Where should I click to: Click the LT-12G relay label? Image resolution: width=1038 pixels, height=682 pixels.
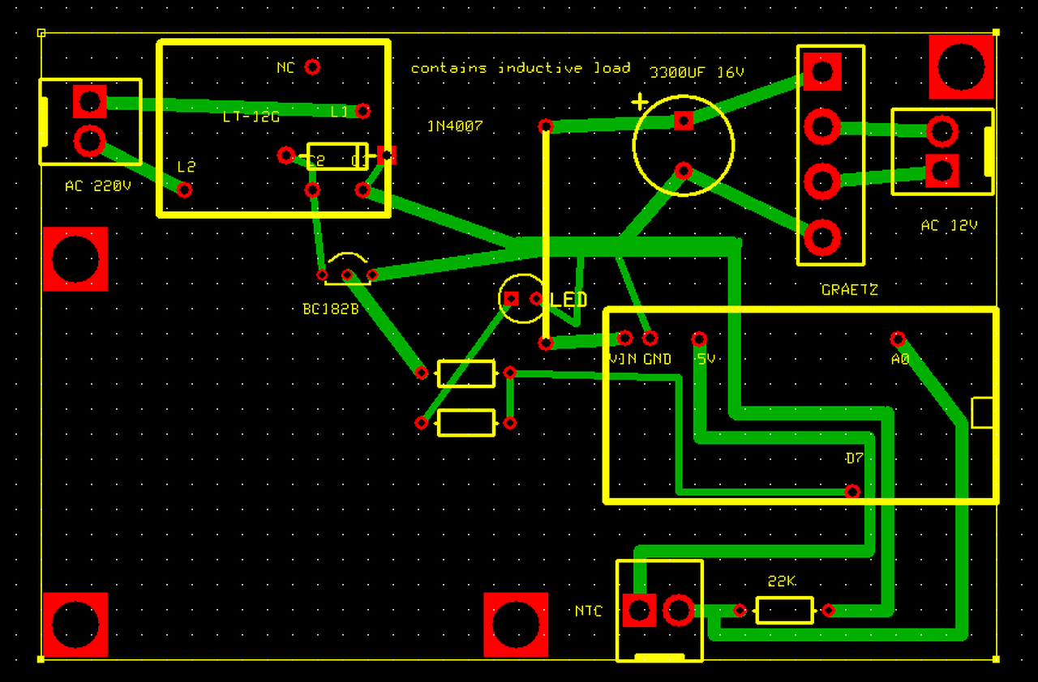click(x=251, y=117)
